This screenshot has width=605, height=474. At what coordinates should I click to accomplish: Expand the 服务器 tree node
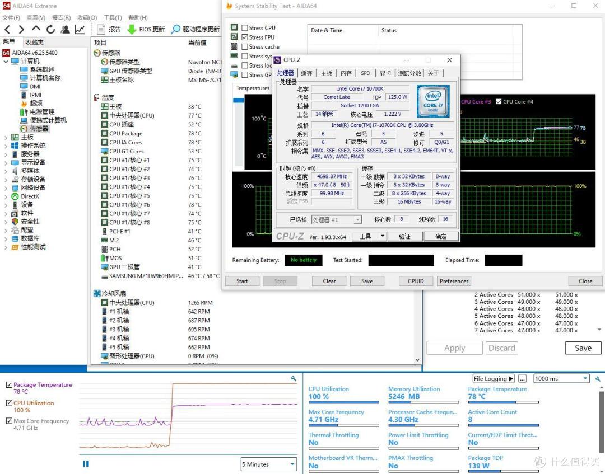pos(6,154)
